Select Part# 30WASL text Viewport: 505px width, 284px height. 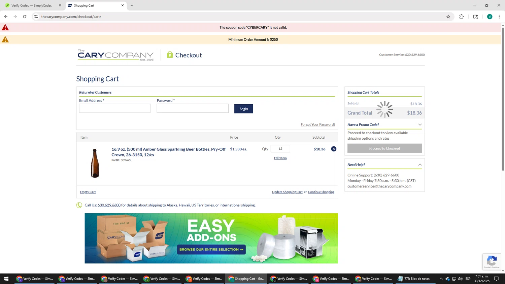pos(122,160)
